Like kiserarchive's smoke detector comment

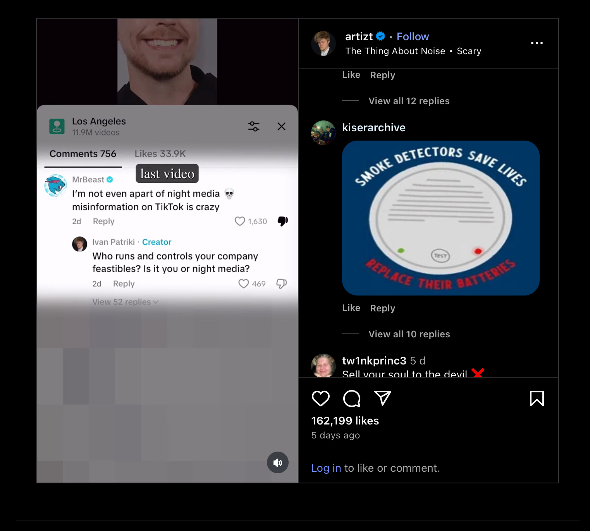coord(351,308)
